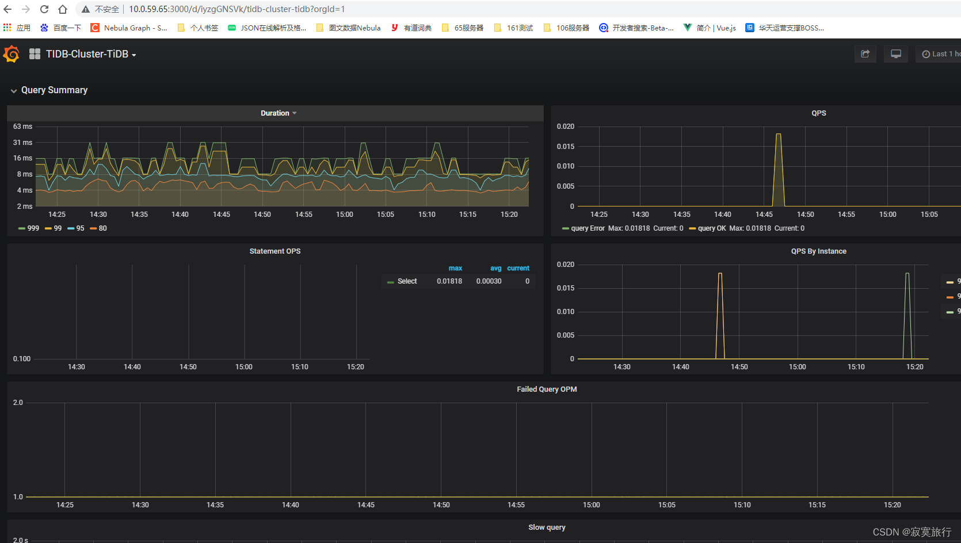The width and height of the screenshot is (961, 543).
Task: Open the Last 1 hour time picker
Action: [x=940, y=53]
